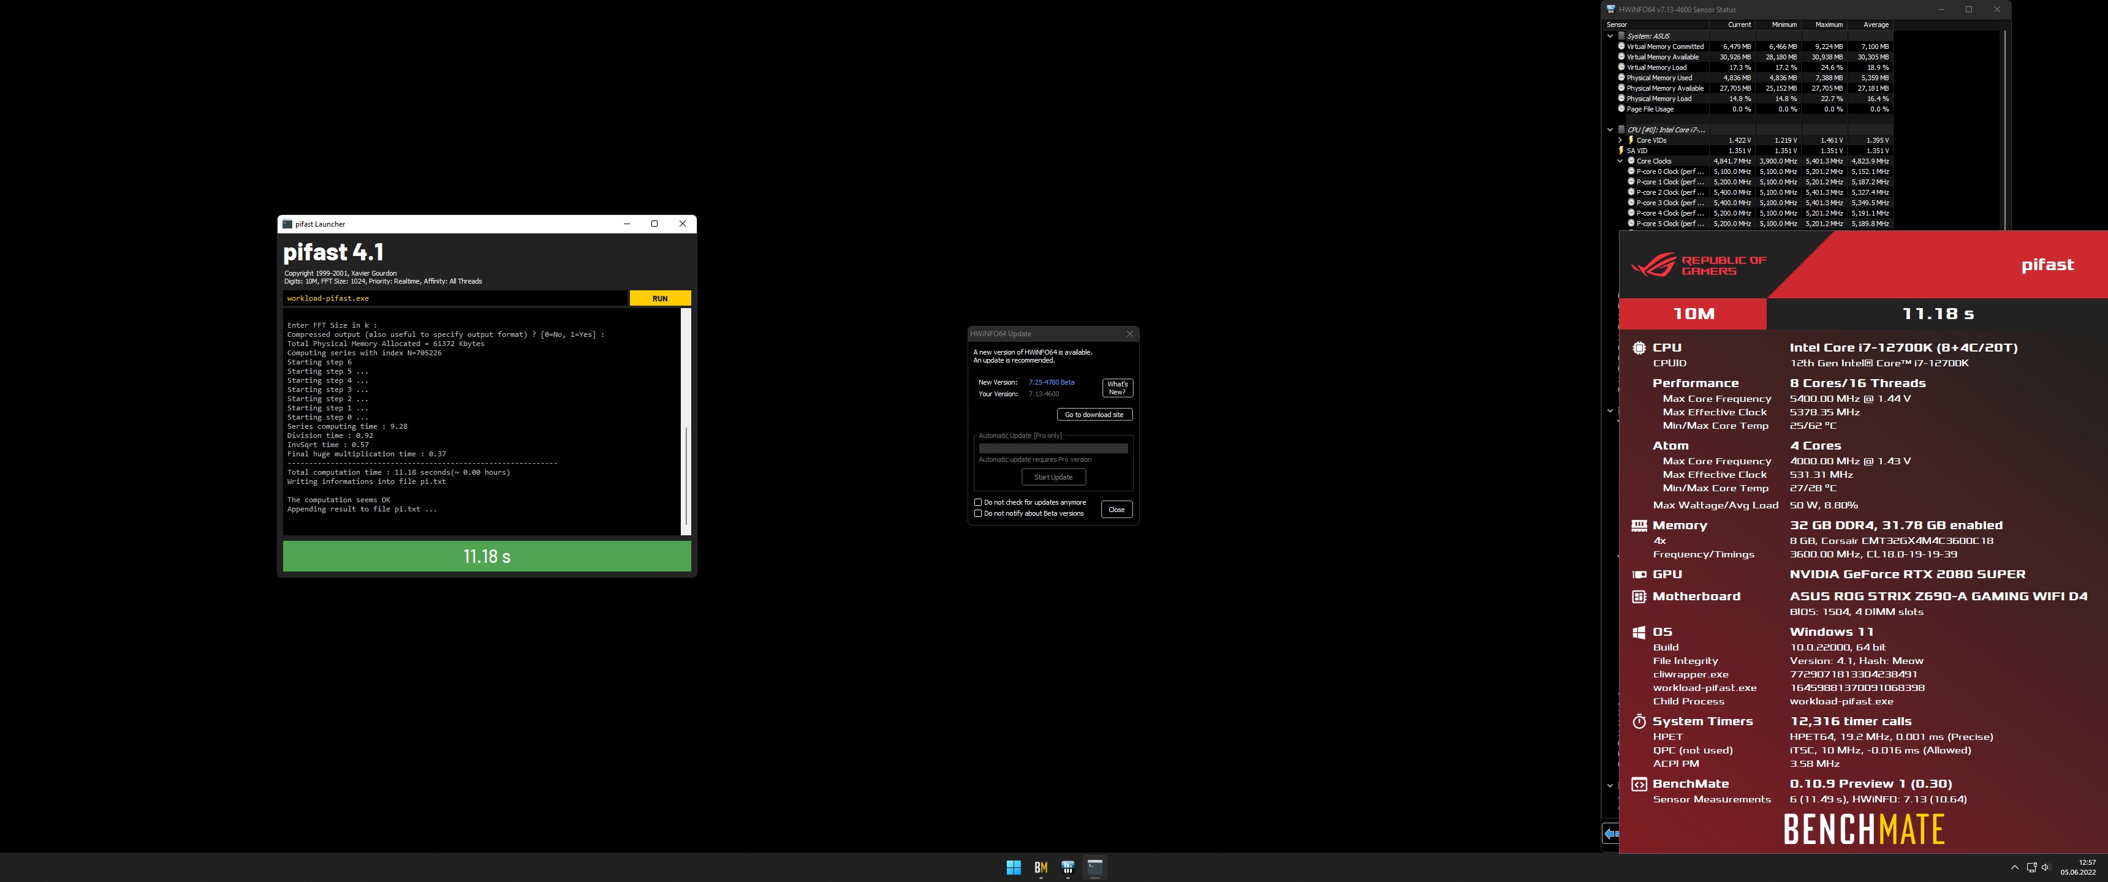
Task: Click the P-core 0 Clock icon
Action: 1631,172
